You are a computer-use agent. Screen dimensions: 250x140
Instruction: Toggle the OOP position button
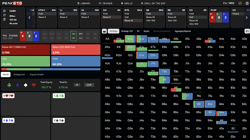click(89, 85)
